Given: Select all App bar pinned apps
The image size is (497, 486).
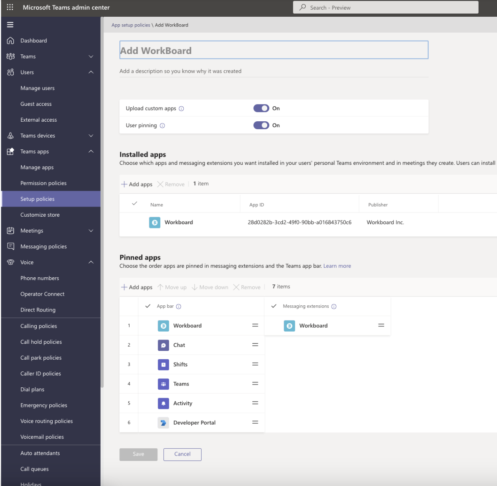Looking at the screenshot, I should [x=148, y=306].
